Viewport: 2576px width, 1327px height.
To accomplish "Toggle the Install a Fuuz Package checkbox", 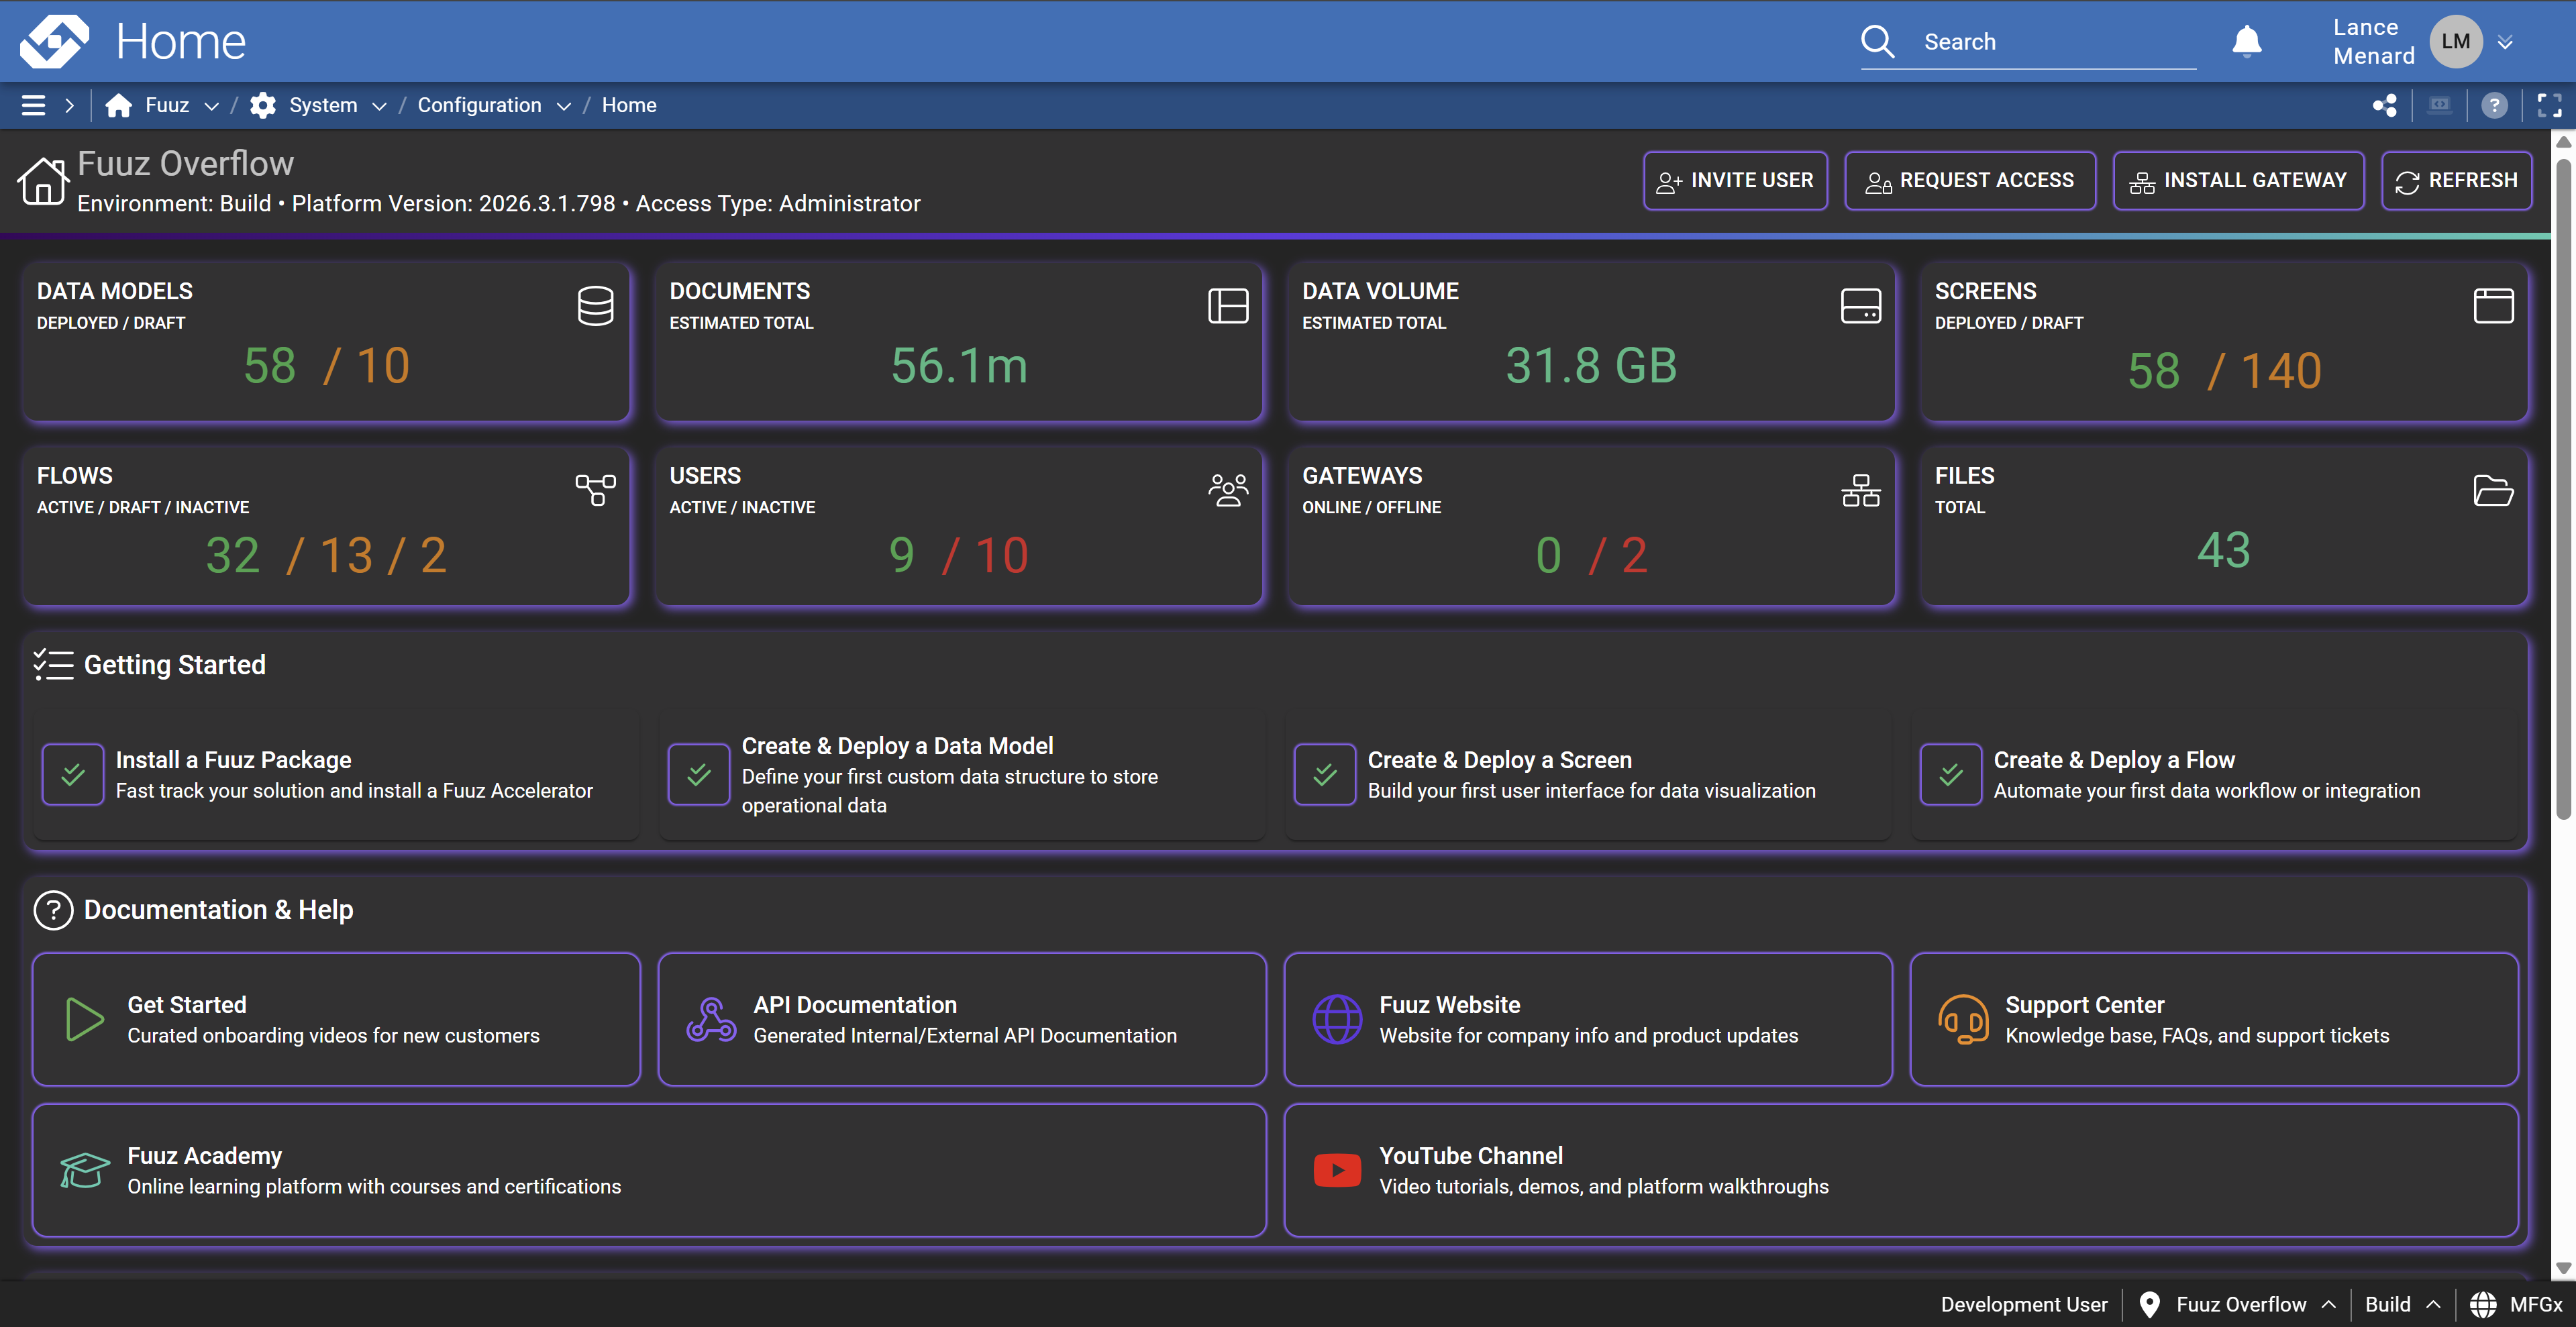I will (73, 774).
